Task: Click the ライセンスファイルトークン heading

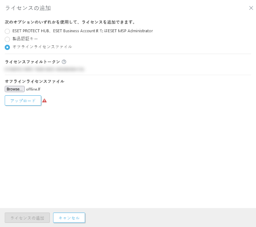Action: 33,62
